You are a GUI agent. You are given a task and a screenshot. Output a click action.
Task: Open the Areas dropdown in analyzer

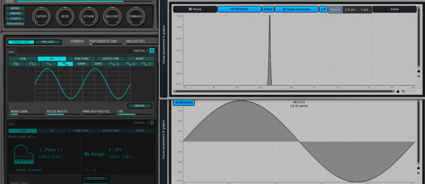(394, 9)
